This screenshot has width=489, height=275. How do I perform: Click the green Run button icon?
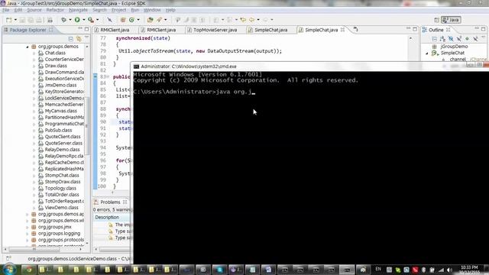coord(77,20)
